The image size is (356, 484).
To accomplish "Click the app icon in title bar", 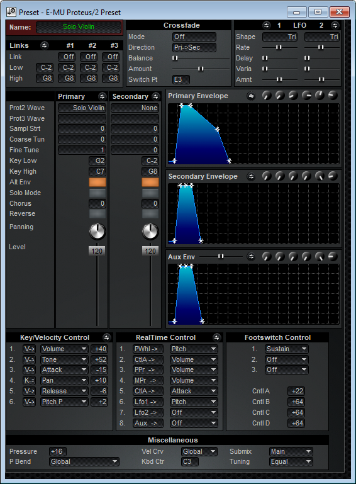I will 11,13.
